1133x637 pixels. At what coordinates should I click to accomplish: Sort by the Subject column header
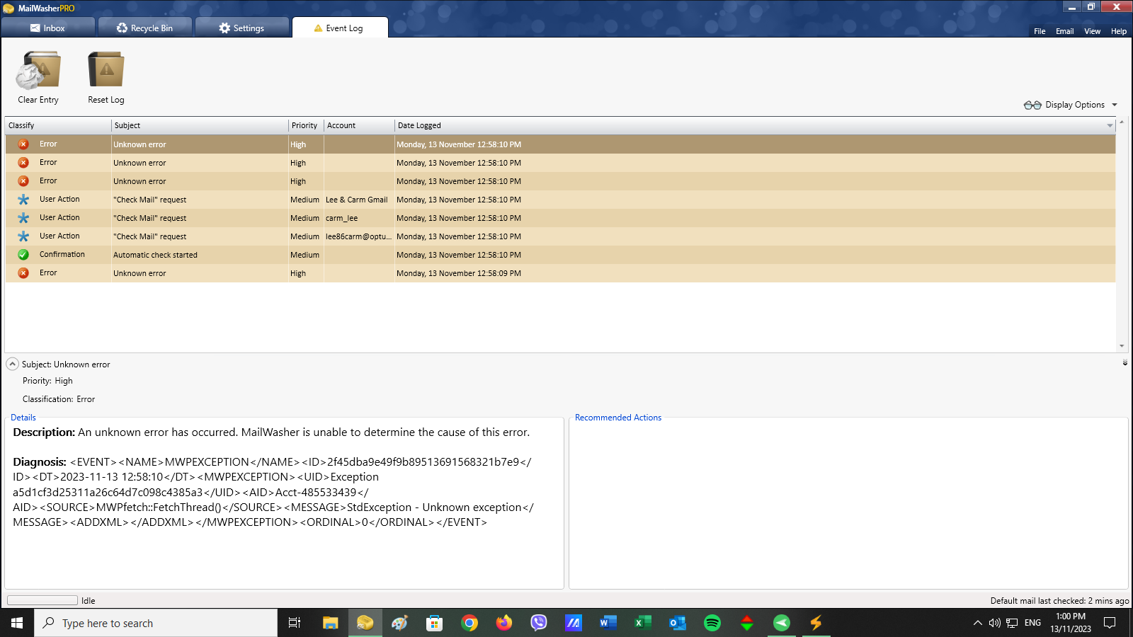point(200,125)
